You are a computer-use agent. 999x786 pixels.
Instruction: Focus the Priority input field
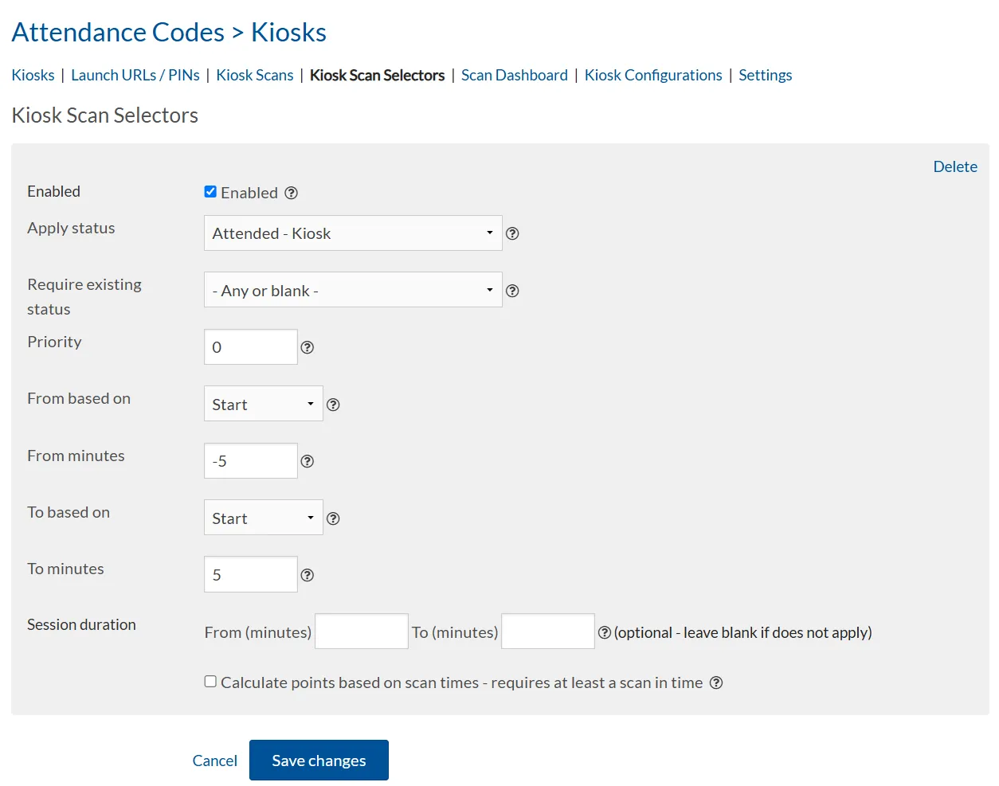[251, 347]
